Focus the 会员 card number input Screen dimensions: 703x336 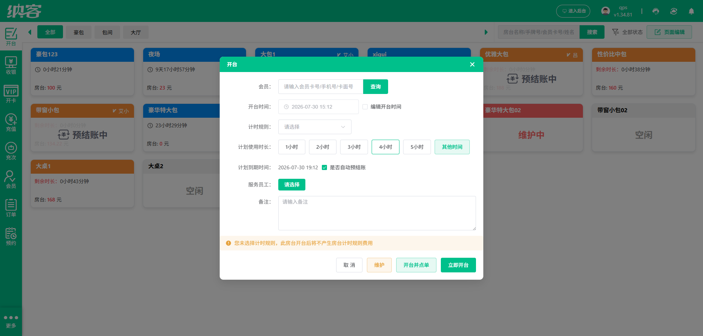click(321, 87)
